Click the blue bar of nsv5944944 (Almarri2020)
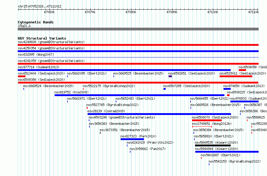This screenshot has width=267, height=176. (x=227, y=152)
